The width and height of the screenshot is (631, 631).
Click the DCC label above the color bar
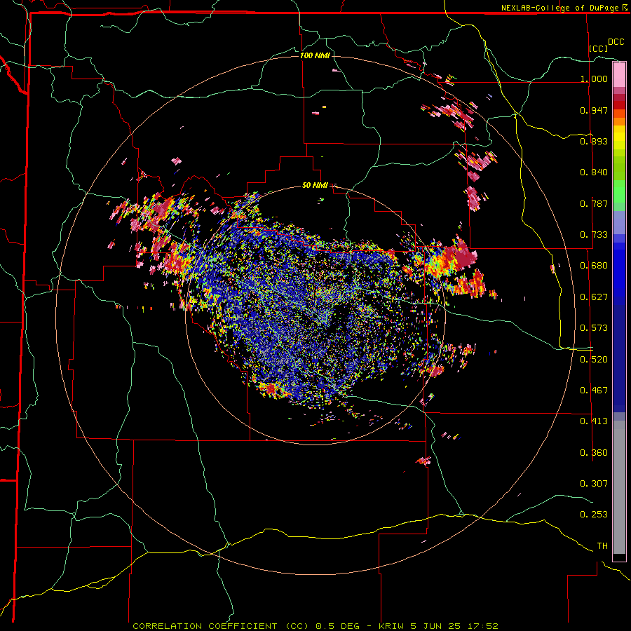click(616, 42)
